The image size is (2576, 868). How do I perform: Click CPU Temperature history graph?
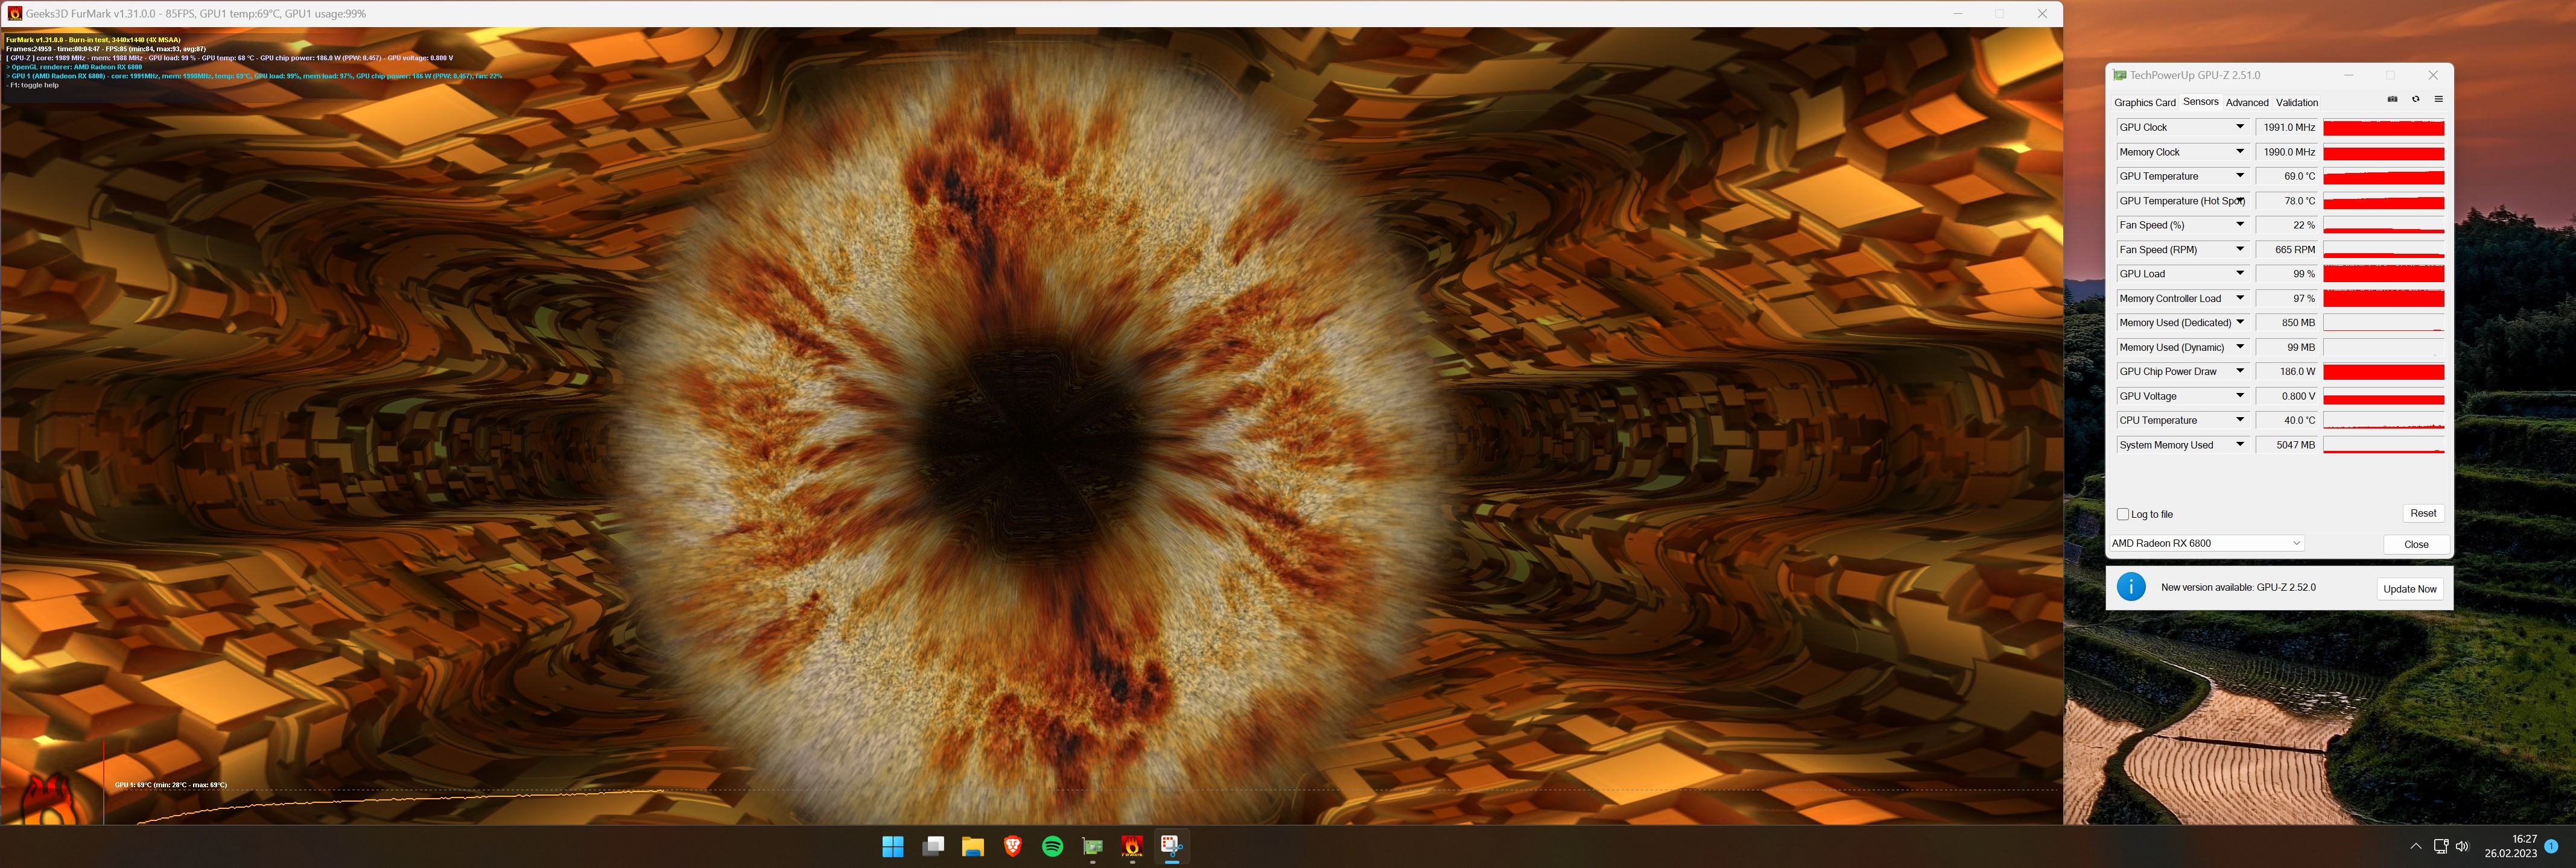point(2383,421)
